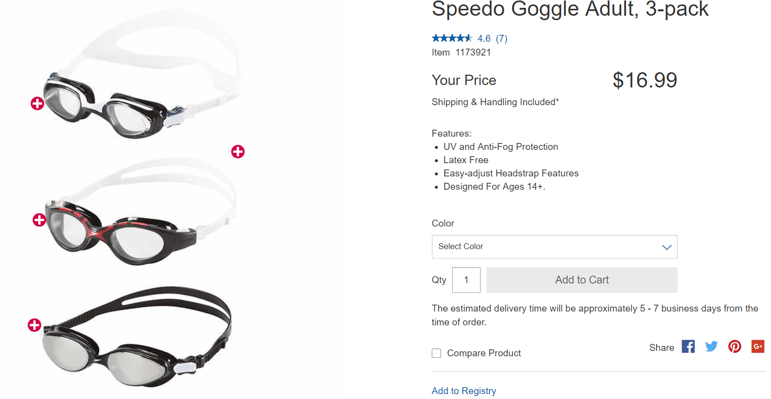Share the product on Google Plus
Image resolution: width=771 pixels, height=399 pixels.
pyautogui.click(x=758, y=347)
